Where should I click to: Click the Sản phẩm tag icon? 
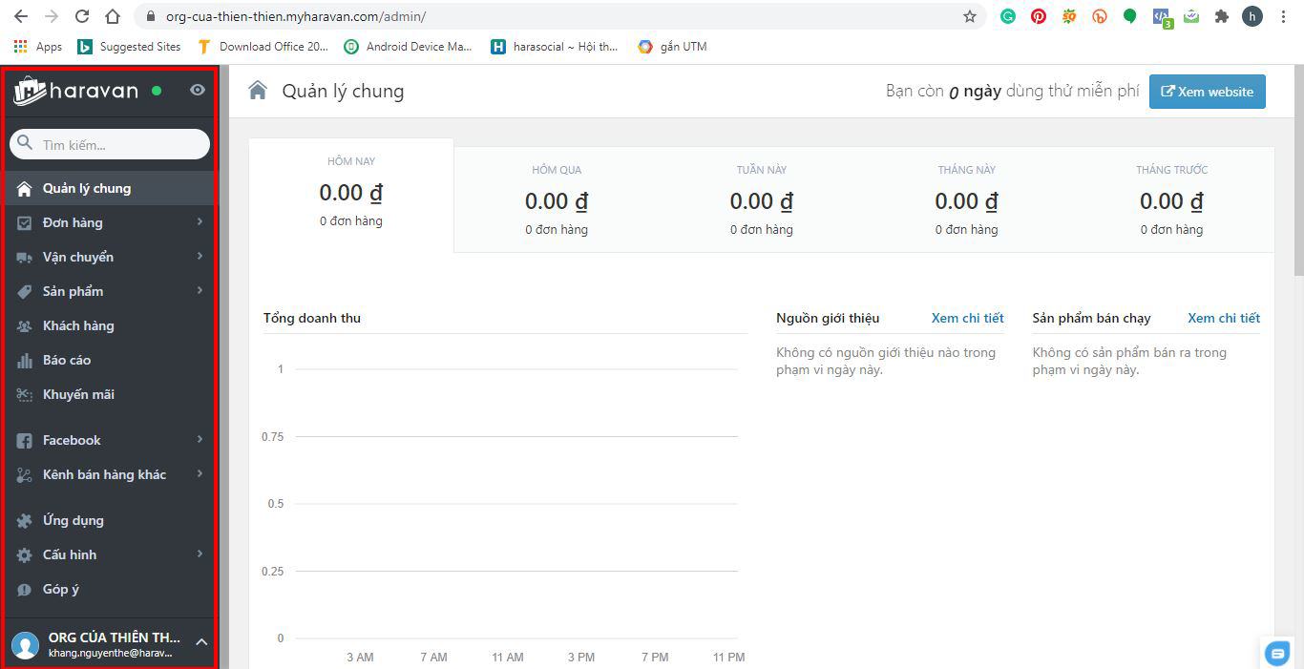(x=25, y=291)
